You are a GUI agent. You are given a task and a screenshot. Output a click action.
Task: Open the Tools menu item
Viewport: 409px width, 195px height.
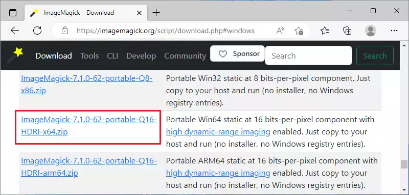[89, 56]
